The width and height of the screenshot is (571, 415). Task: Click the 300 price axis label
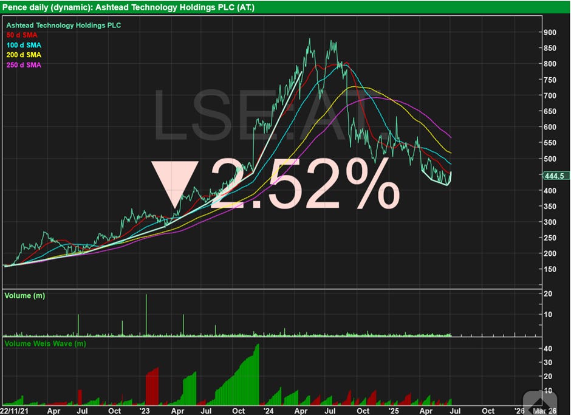pyautogui.click(x=550, y=222)
